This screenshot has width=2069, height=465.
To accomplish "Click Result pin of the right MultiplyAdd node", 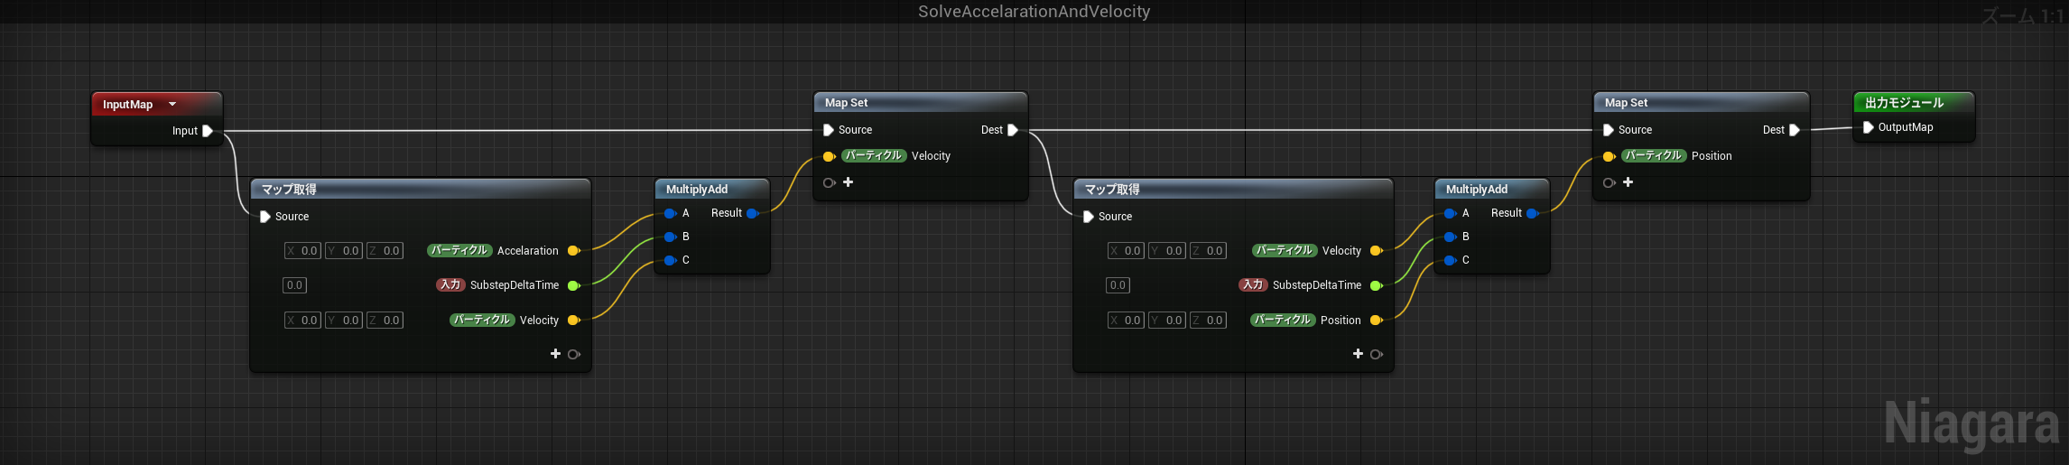I will (1532, 213).
